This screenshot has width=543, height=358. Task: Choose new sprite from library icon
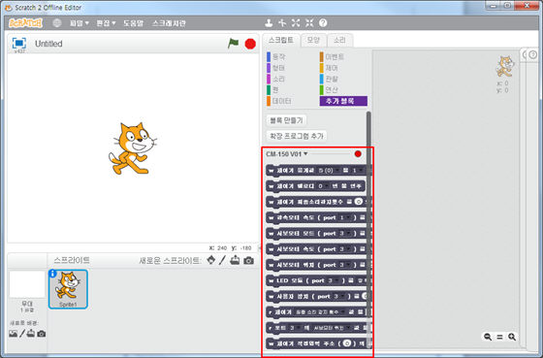[x=211, y=260]
